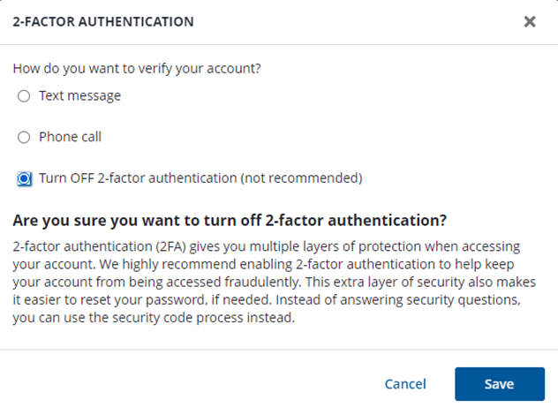Click the "Phone call" option label
Viewport: 558px width, 415px height.
click(70, 137)
